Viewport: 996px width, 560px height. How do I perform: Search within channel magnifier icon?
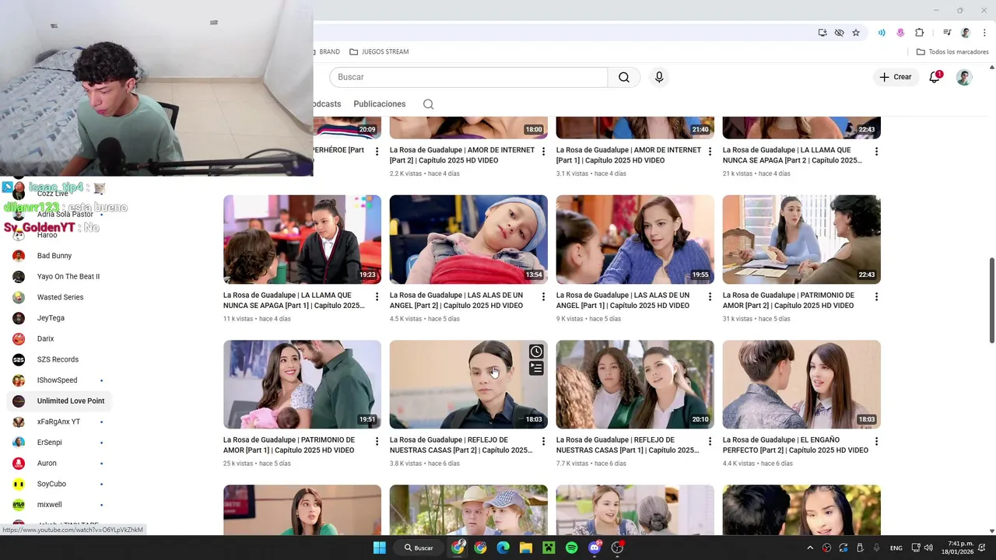pos(428,104)
